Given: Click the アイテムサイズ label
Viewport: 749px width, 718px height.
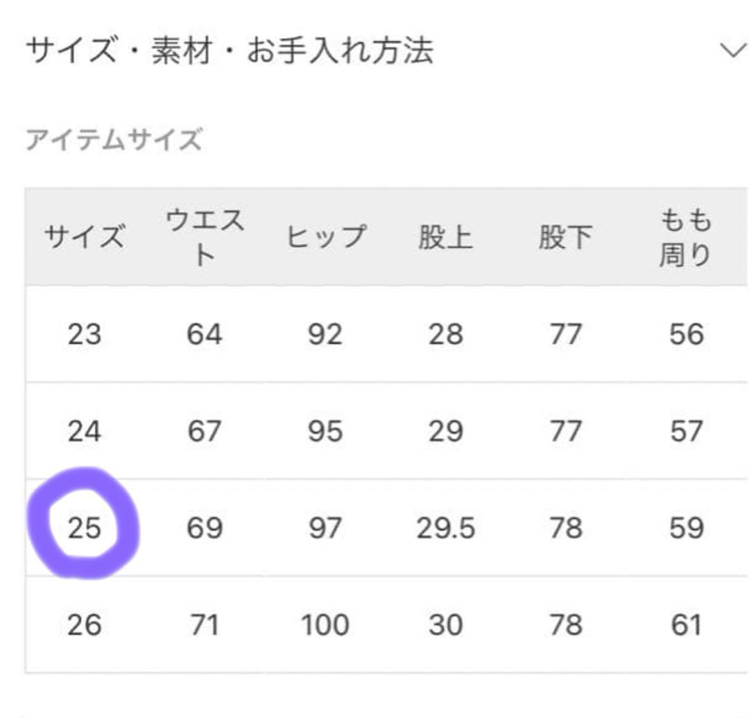Looking at the screenshot, I should [x=113, y=139].
